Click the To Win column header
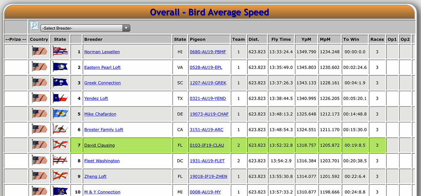Image resolution: width=421 pixels, height=196 pixels. point(351,39)
